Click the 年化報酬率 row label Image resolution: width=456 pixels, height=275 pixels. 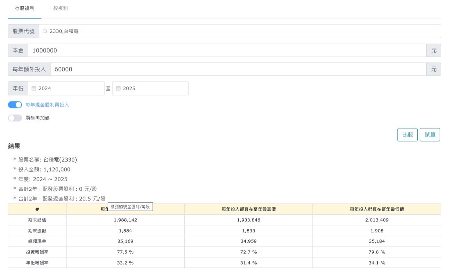(x=37, y=263)
